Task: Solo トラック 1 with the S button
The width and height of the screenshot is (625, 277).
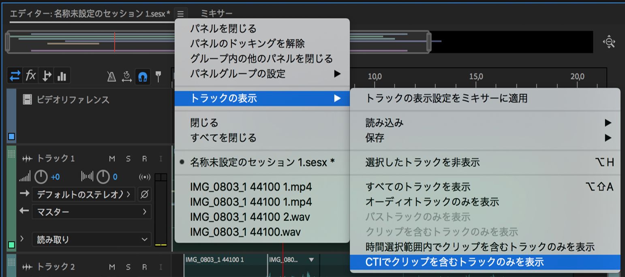Action: [129, 158]
